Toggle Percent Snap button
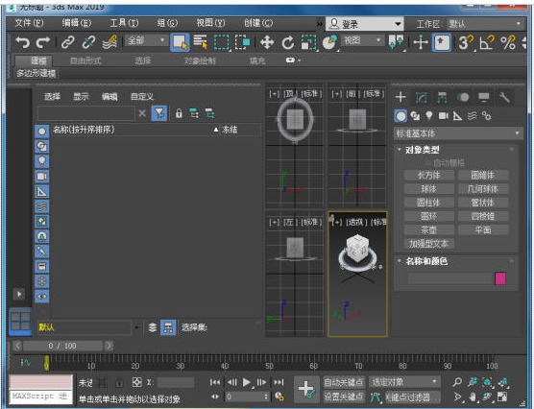The width and height of the screenshot is (534, 409). coord(507,43)
